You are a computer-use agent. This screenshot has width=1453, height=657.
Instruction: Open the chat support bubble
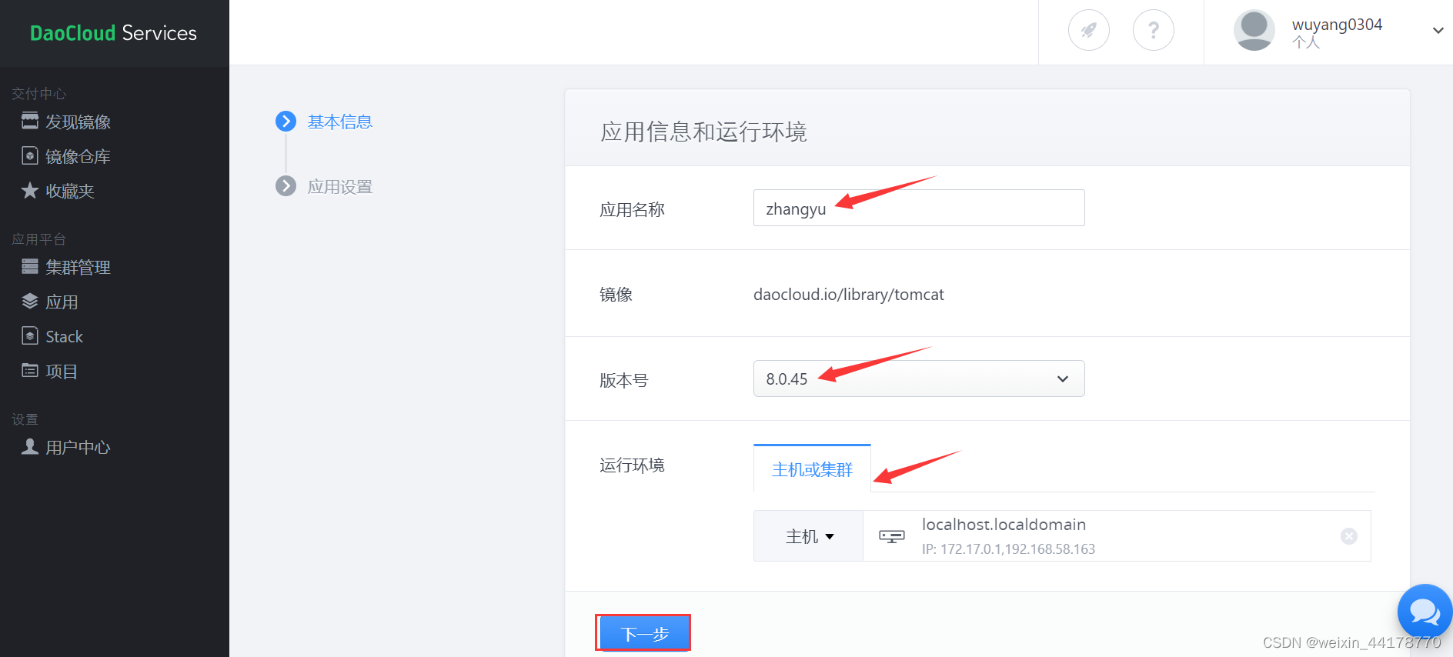pyautogui.click(x=1425, y=612)
